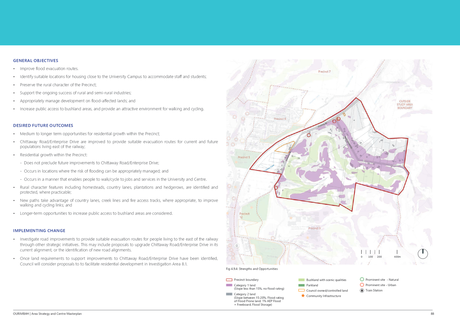Click the General Objectives heading
The image size is (460, 325).
coord(35,60)
